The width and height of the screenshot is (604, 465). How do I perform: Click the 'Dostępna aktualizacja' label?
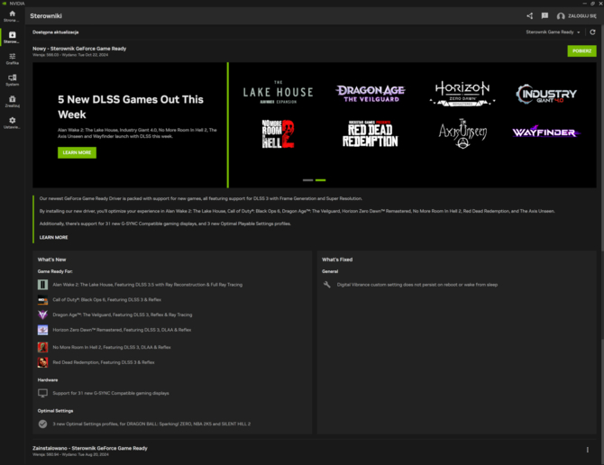pos(56,32)
